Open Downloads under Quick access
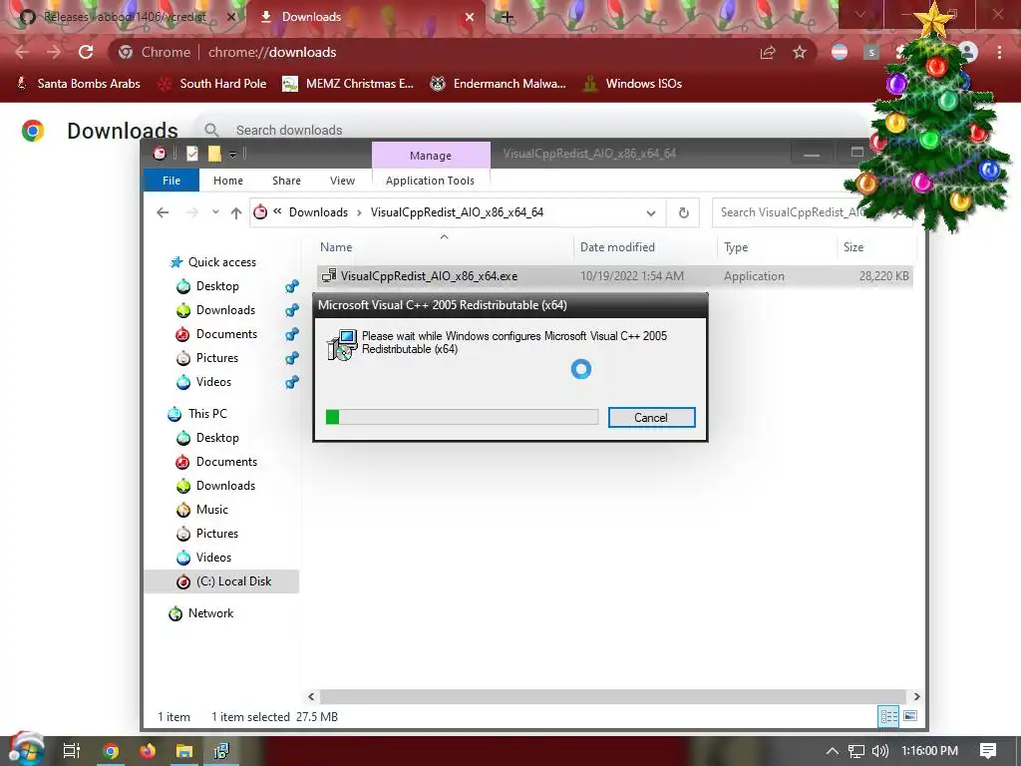 [215, 310]
